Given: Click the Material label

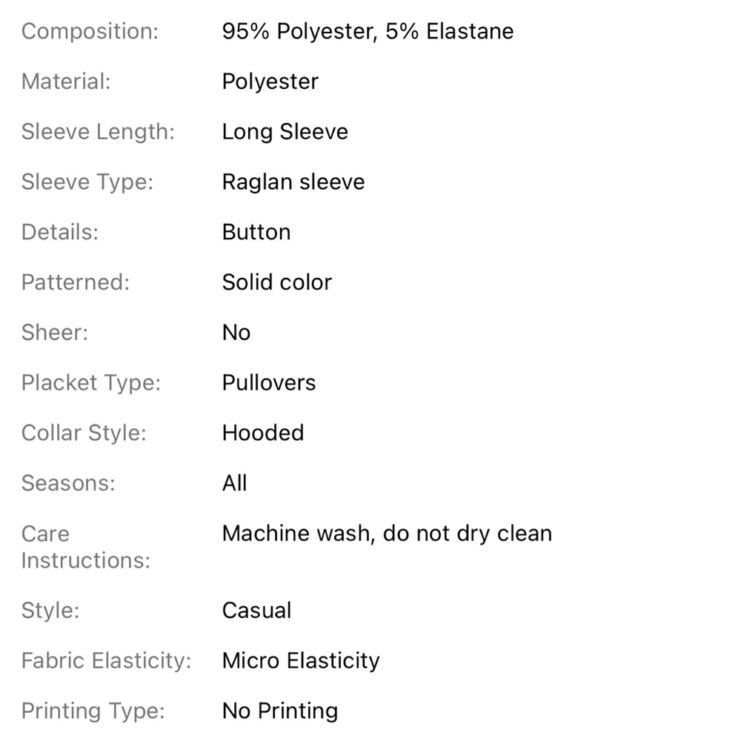Looking at the screenshot, I should point(66,82).
